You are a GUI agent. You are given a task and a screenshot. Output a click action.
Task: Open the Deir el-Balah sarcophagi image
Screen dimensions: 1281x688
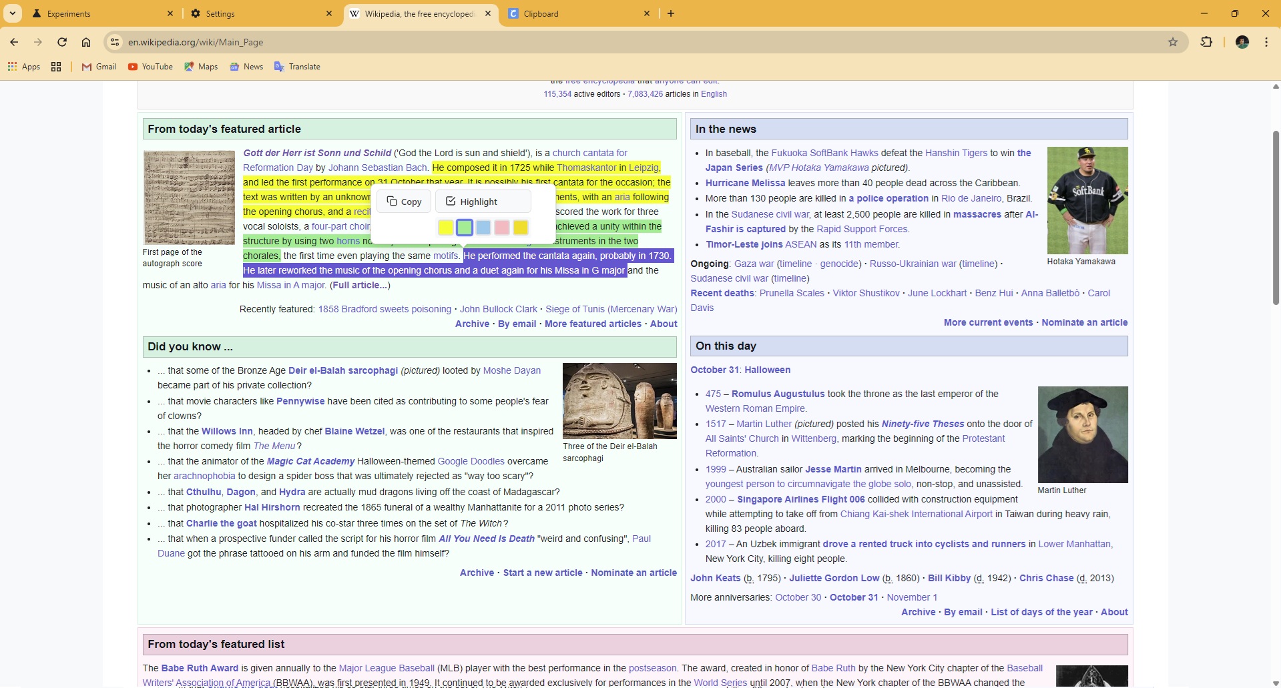(619, 400)
